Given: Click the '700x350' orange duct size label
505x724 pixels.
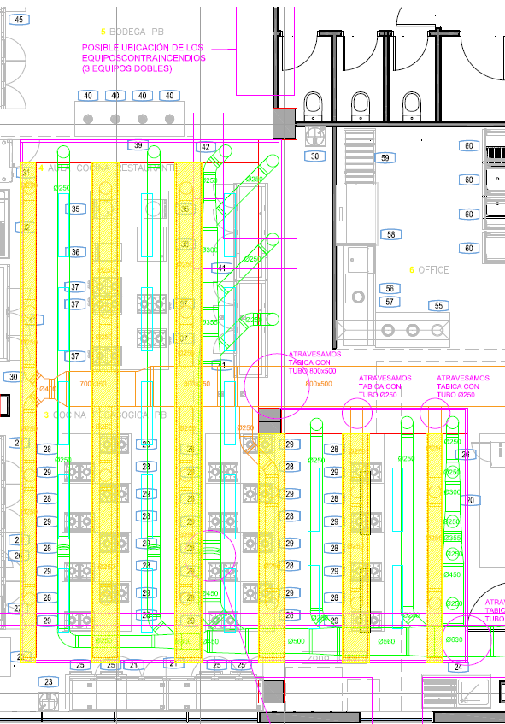Looking at the screenshot, I should pyautogui.click(x=93, y=384).
